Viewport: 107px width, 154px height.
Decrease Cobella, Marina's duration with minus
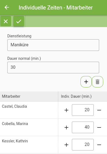[99, 127]
